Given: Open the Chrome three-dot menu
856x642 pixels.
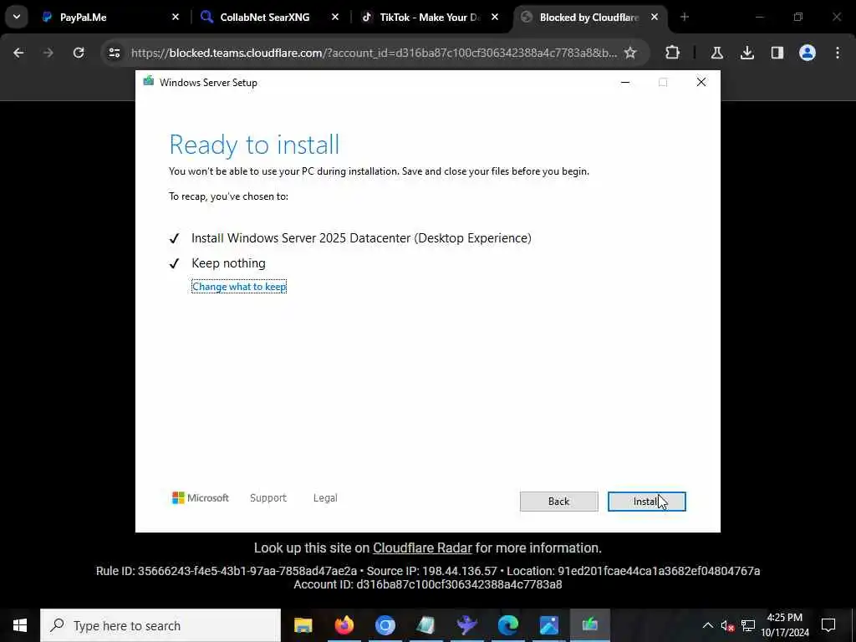Looking at the screenshot, I should pyautogui.click(x=838, y=53).
